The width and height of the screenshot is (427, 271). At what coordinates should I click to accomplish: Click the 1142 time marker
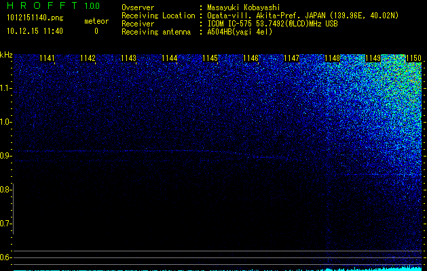click(x=88, y=58)
